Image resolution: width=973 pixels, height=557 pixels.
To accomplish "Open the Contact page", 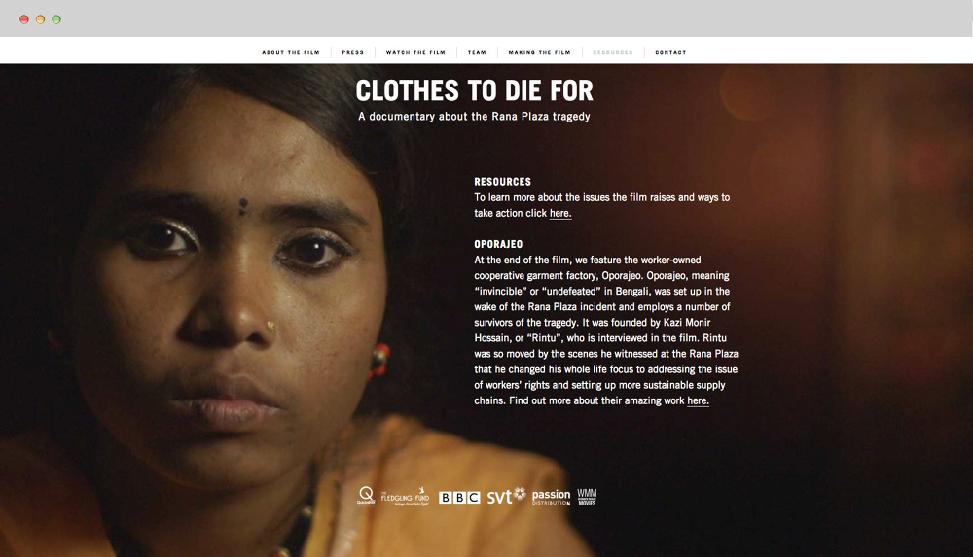I will [x=670, y=52].
